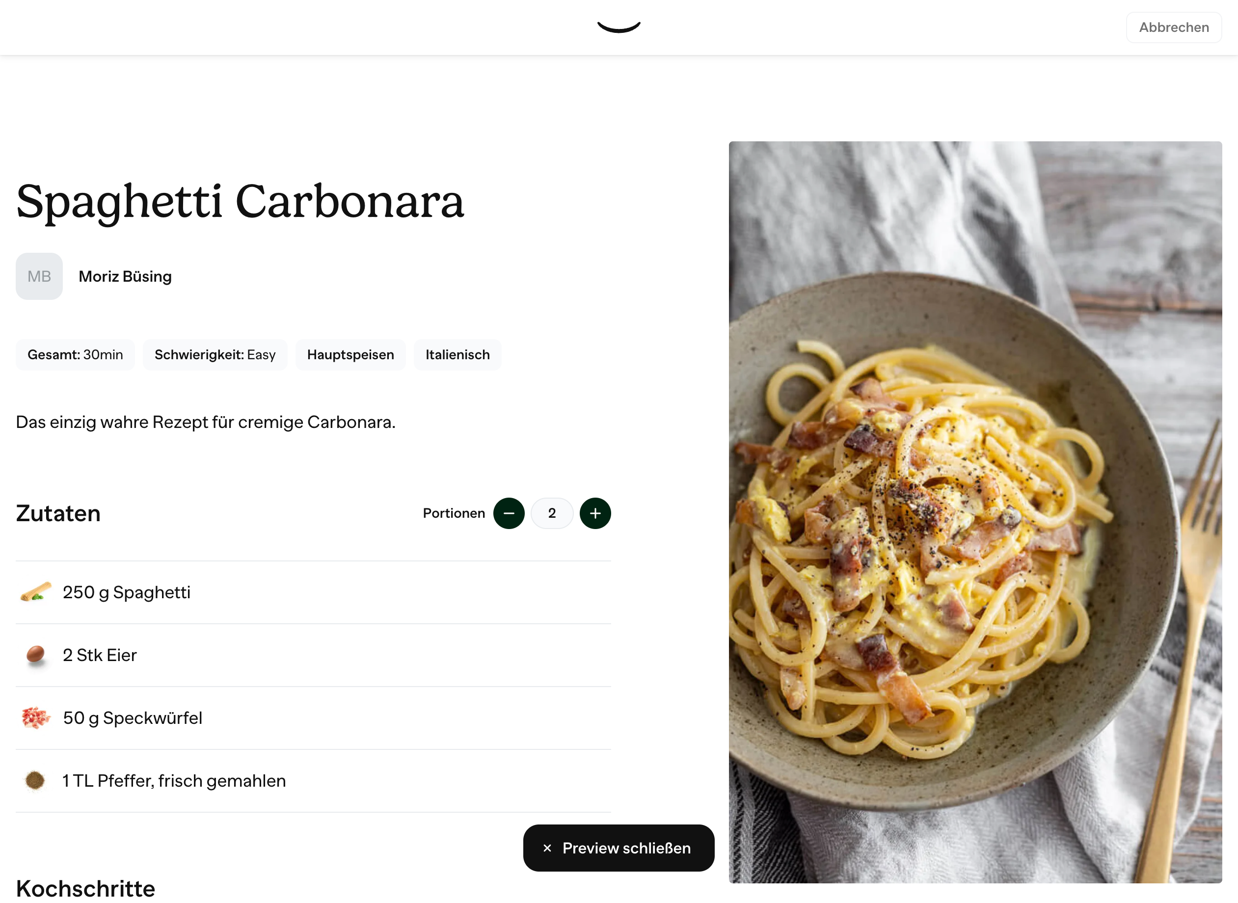1238x903 pixels.
Task: Click the Schwierigkeit Easy tag
Action: pos(215,355)
